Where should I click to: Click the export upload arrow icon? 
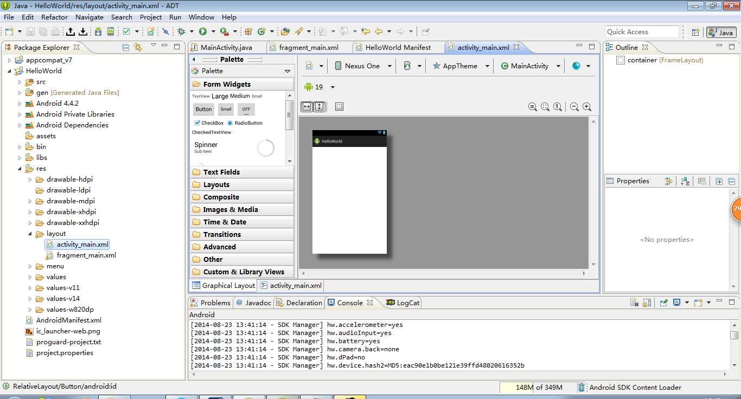[x=70, y=32]
